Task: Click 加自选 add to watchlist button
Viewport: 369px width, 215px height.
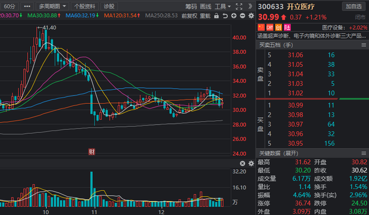Action: tap(353, 6)
